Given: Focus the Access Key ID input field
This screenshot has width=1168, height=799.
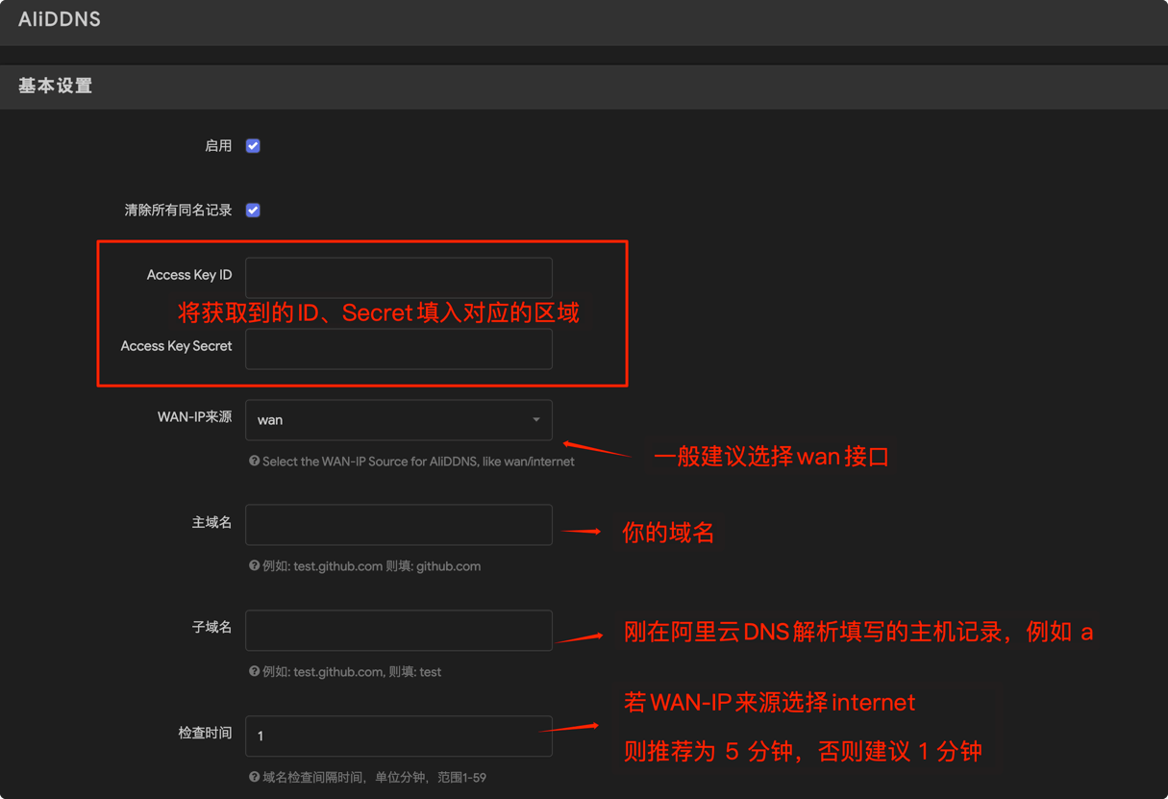Looking at the screenshot, I should click(x=399, y=278).
